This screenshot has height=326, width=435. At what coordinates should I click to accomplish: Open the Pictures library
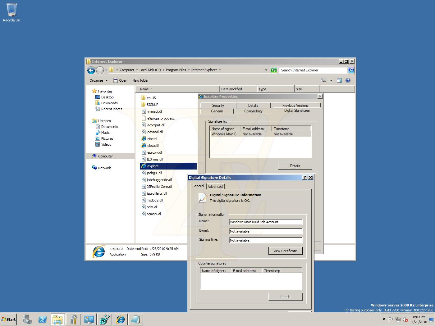(104, 138)
